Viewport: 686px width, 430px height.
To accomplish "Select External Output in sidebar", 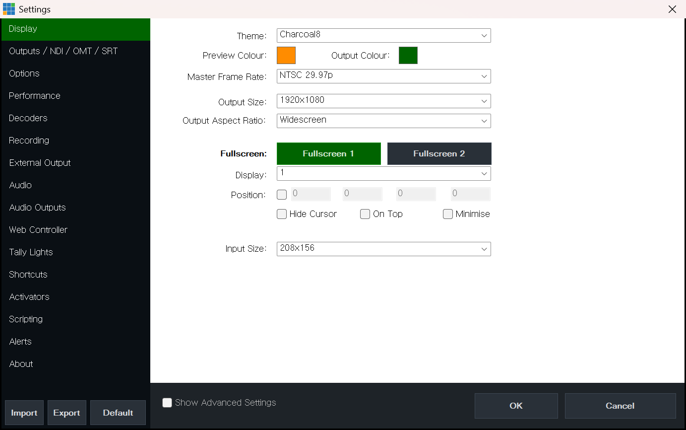I will 76,163.
